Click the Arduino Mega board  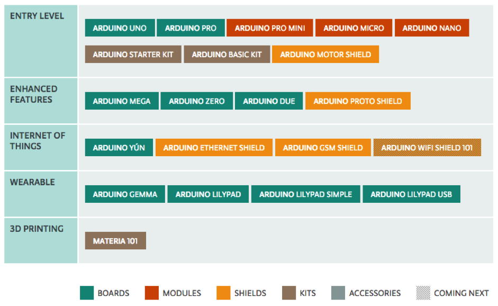point(122,101)
